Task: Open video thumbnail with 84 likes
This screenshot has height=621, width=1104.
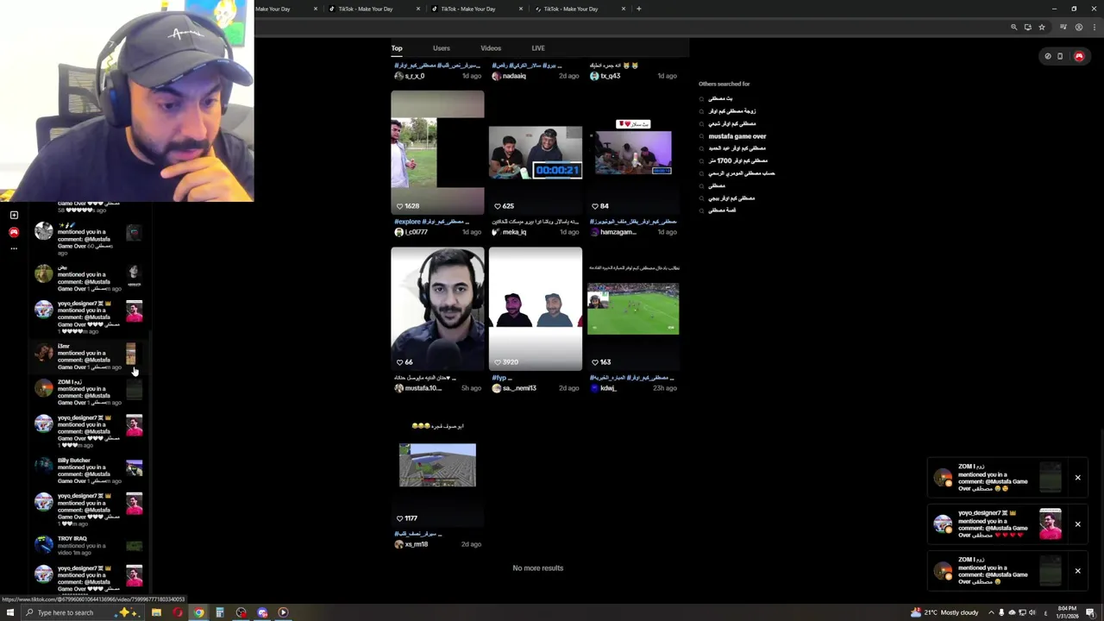Action: [x=633, y=152]
